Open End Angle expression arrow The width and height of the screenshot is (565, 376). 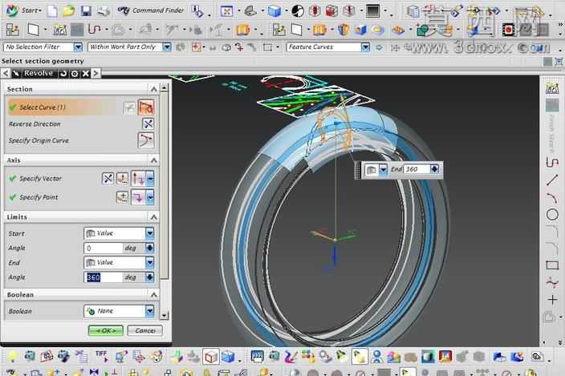[149, 277]
